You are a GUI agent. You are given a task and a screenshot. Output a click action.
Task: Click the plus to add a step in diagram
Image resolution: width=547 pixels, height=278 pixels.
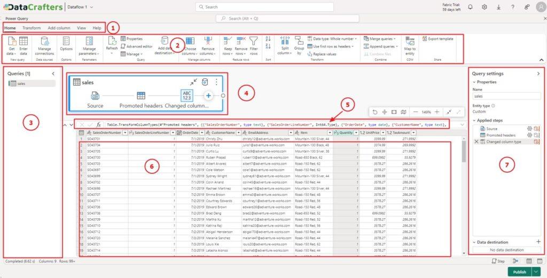(208, 96)
